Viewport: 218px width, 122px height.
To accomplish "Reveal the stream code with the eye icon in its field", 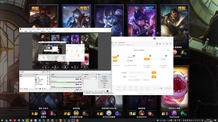I will 150,77.
